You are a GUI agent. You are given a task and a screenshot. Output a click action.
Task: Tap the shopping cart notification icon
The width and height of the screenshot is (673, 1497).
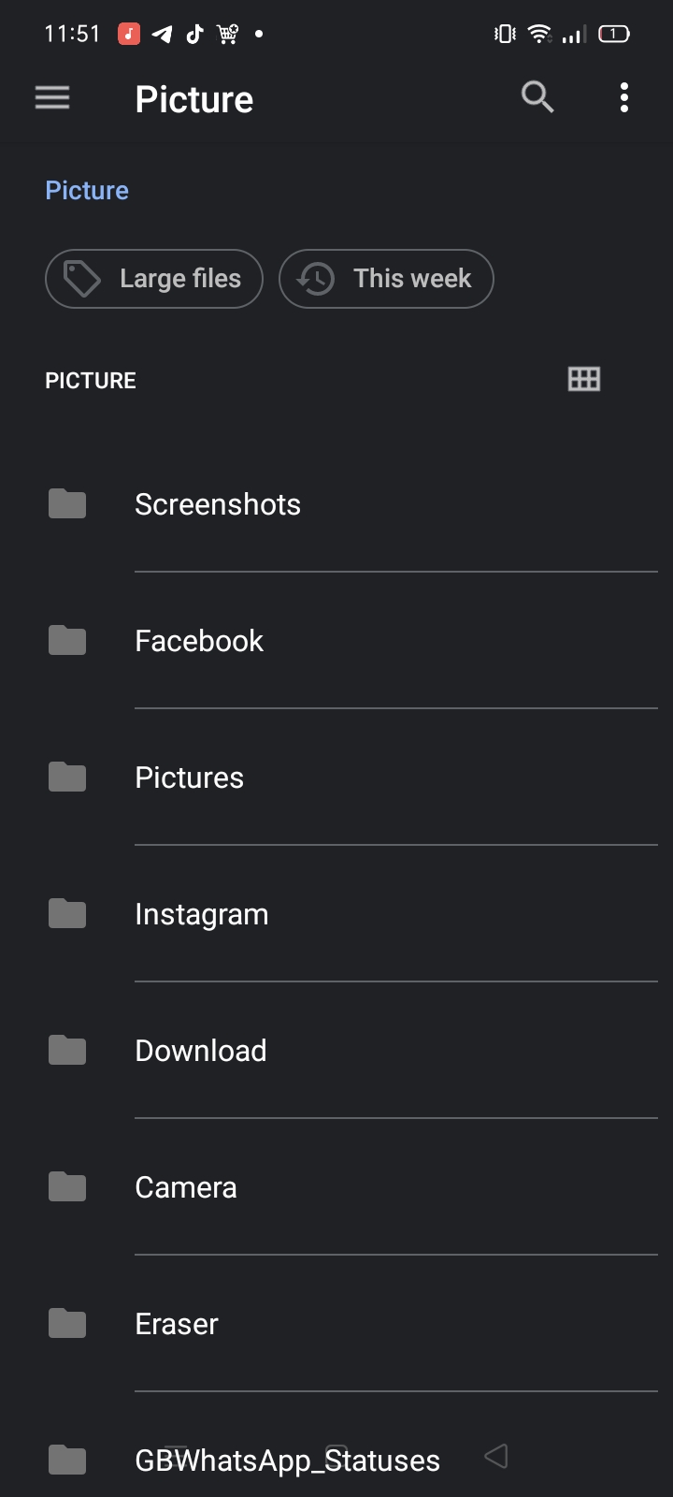point(228,35)
